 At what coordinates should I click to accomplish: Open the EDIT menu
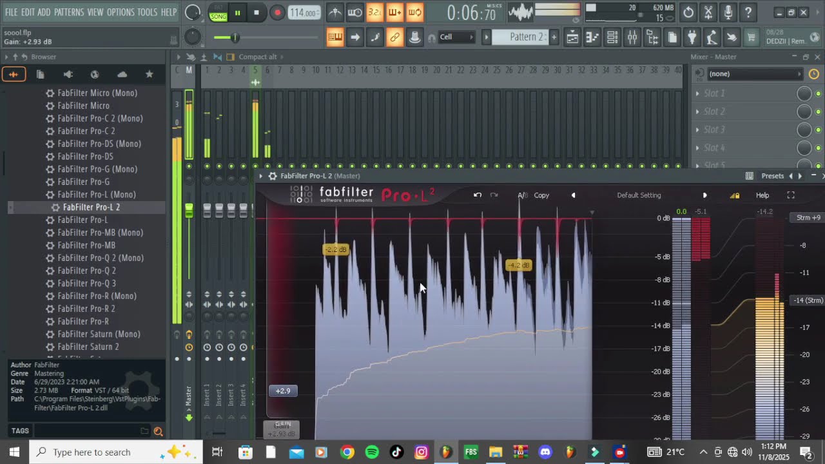point(28,12)
